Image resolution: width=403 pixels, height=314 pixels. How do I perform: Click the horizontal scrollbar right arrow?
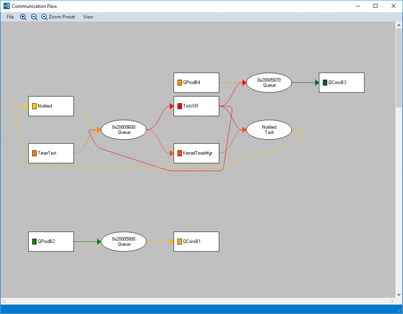point(392,301)
